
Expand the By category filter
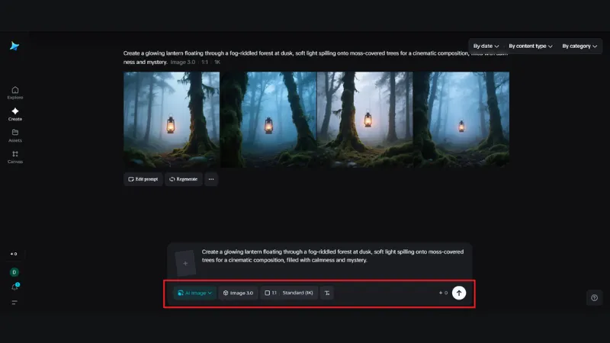tap(580, 46)
